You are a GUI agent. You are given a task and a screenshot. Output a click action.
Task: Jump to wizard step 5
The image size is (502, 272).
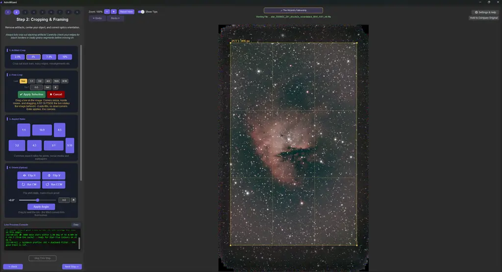pos(42,12)
